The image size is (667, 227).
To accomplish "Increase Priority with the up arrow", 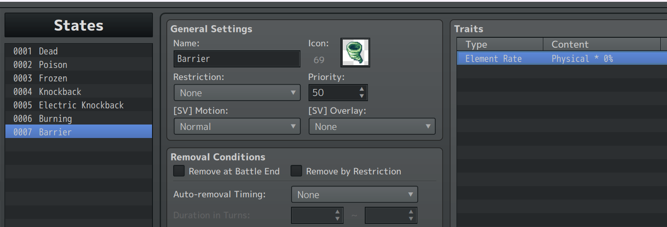I will pyautogui.click(x=362, y=89).
